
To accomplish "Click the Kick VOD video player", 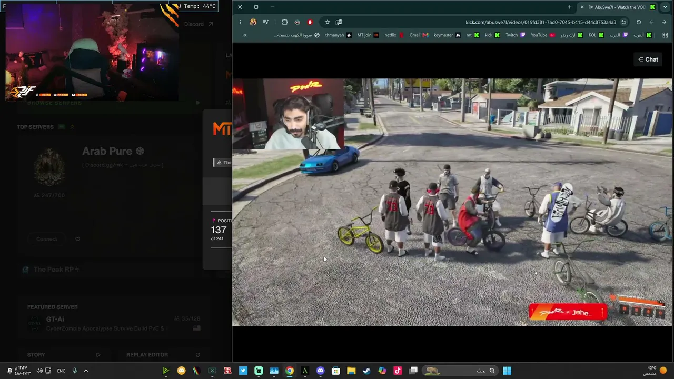I will pyautogui.click(x=452, y=202).
